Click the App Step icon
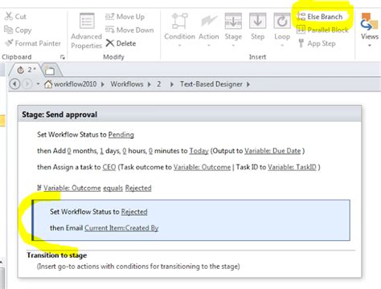The width and height of the screenshot is (381, 289). [301, 43]
